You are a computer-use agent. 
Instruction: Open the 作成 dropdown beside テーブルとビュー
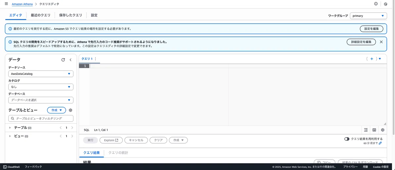click(57, 110)
